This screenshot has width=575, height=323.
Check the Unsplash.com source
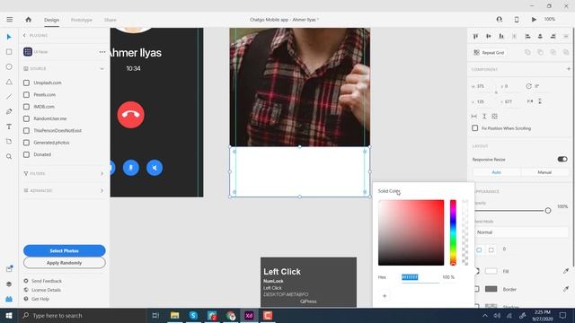click(x=26, y=83)
